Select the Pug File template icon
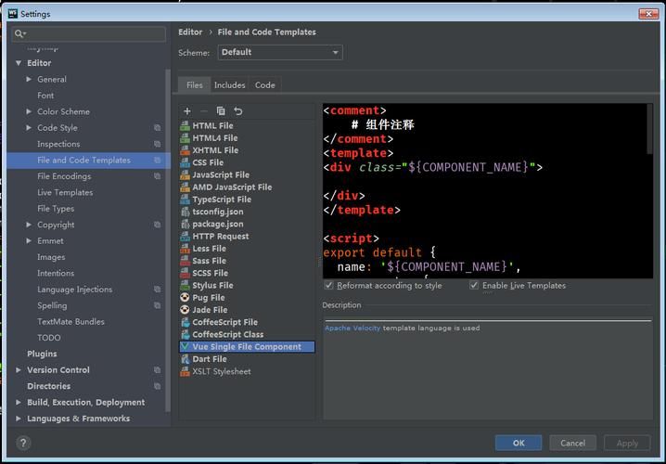The height and width of the screenshot is (464, 666). [186, 298]
